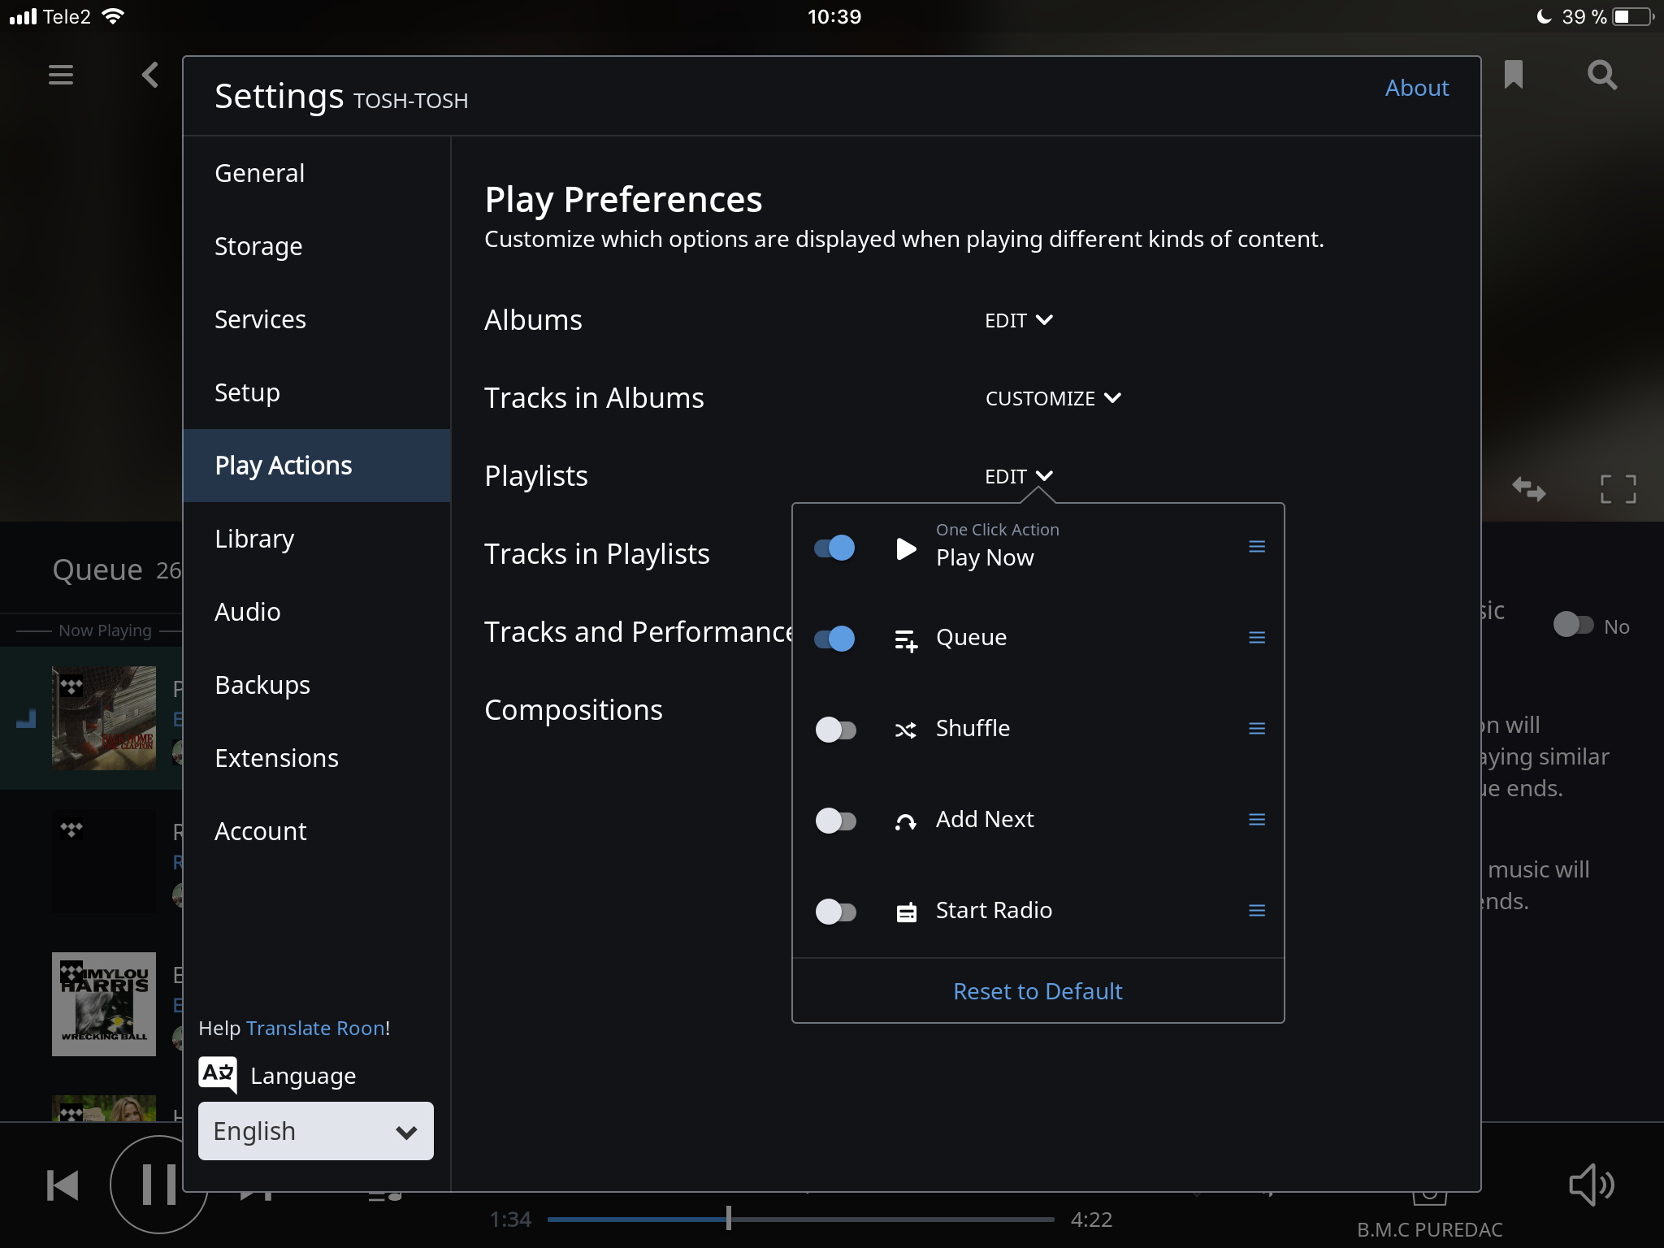This screenshot has height=1248, width=1664.
Task: Disable the Play Now toggle
Action: [x=834, y=548]
